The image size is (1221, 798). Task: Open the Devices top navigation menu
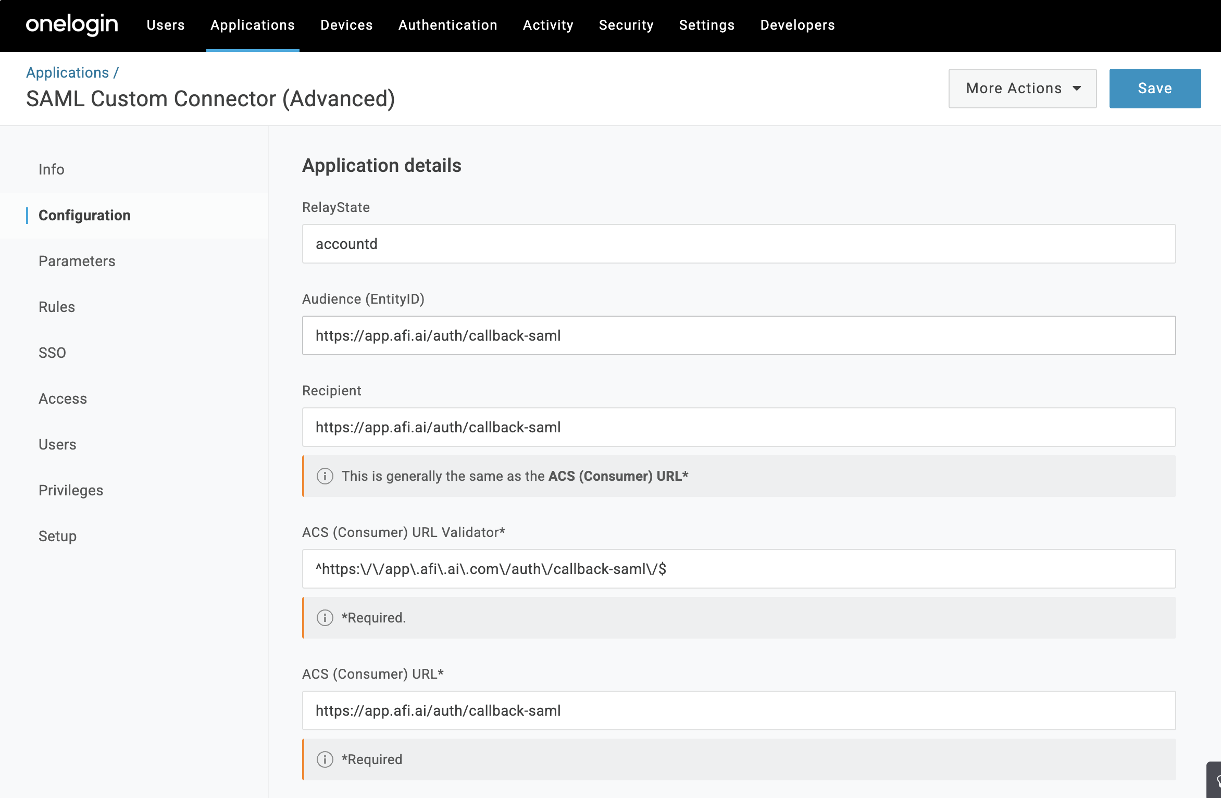click(346, 25)
